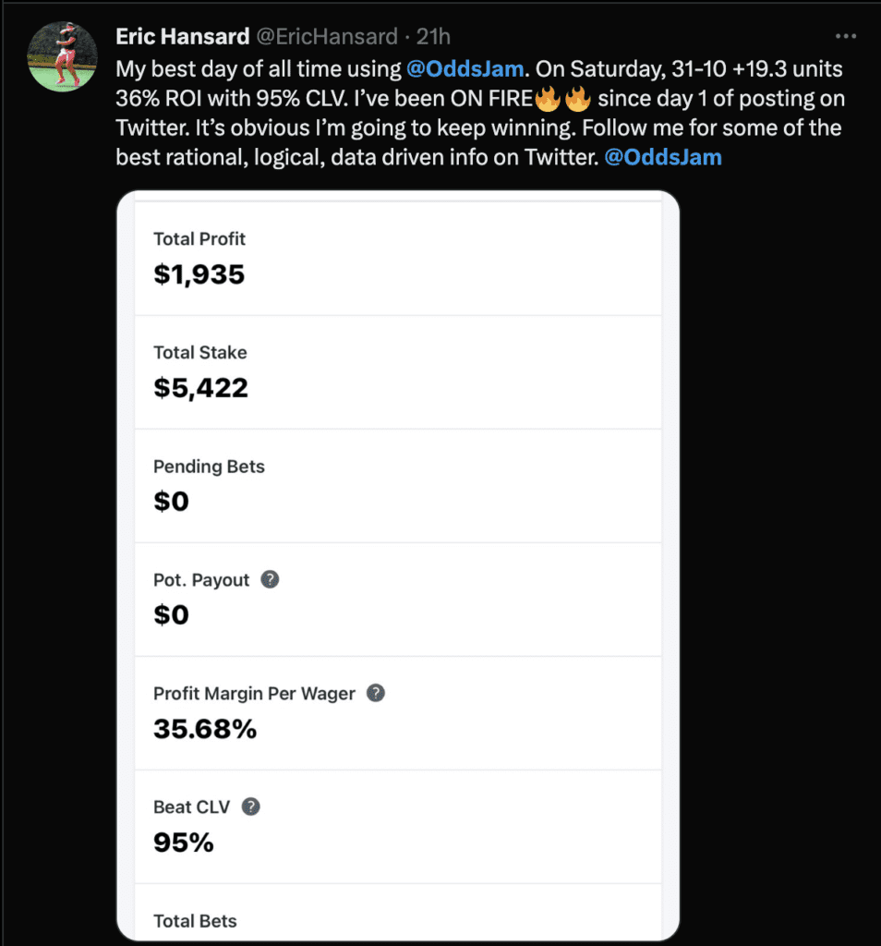Open the @OddsJam mention ending the tweet
Image resolution: width=881 pixels, height=946 pixels.
point(663,157)
